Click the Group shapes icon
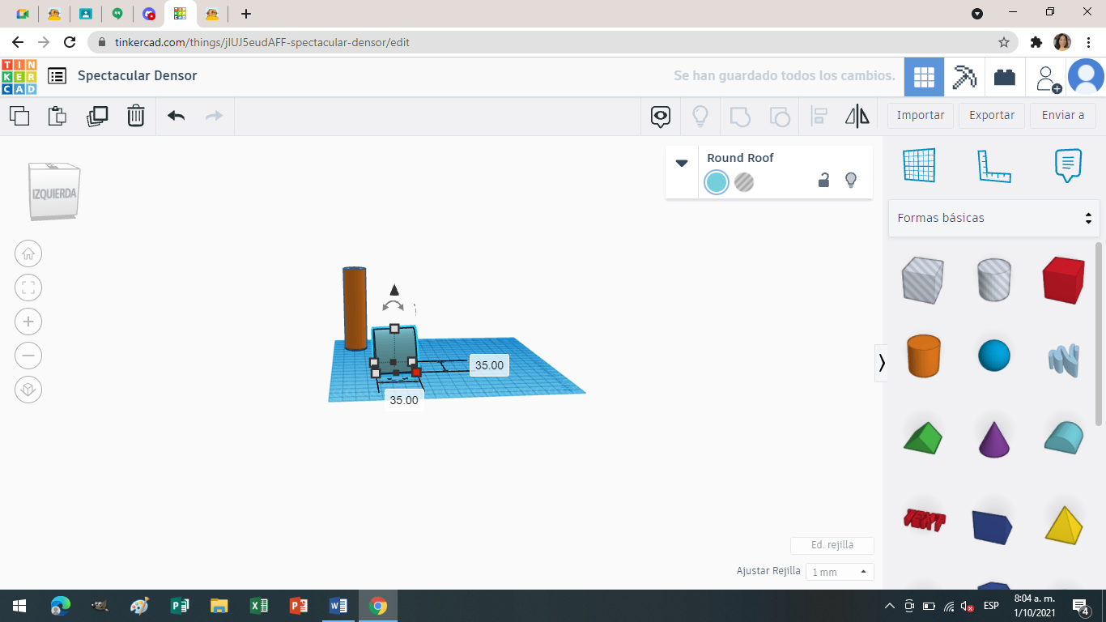This screenshot has width=1106, height=622. point(740,116)
